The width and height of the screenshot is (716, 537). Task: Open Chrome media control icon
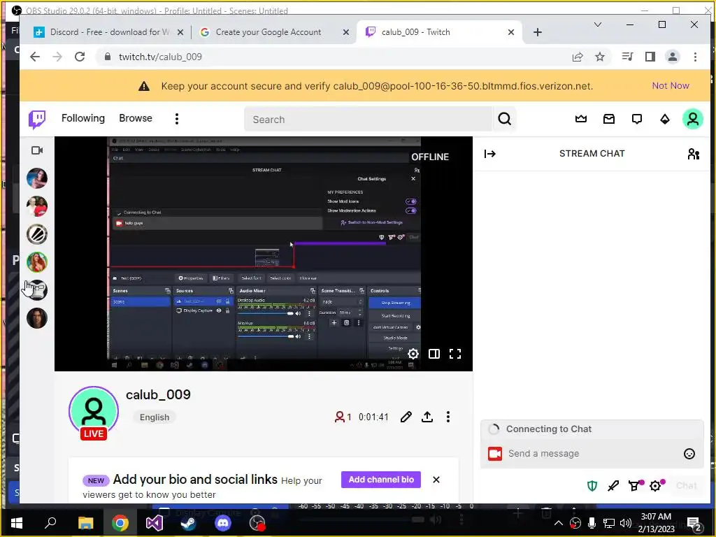click(x=627, y=57)
